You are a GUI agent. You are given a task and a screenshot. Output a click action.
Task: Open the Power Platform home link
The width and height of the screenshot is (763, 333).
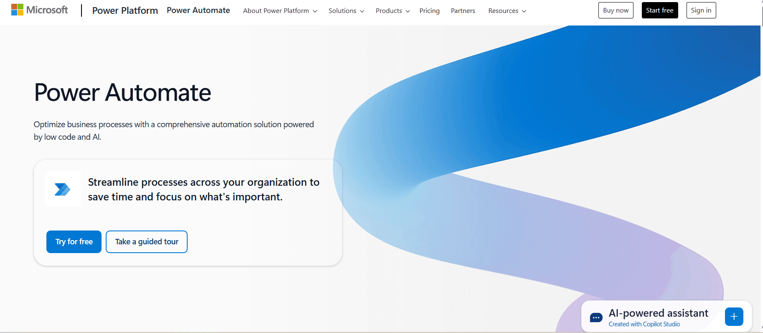(x=125, y=10)
